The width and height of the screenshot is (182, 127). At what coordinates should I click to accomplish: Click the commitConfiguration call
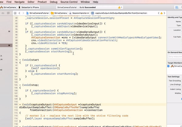(x=65, y=49)
